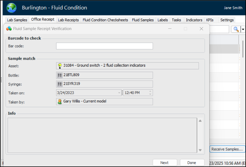Viewport: 246px width, 167px height.
Task: Open the Tasks tab
Action: (x=177, y=20)
